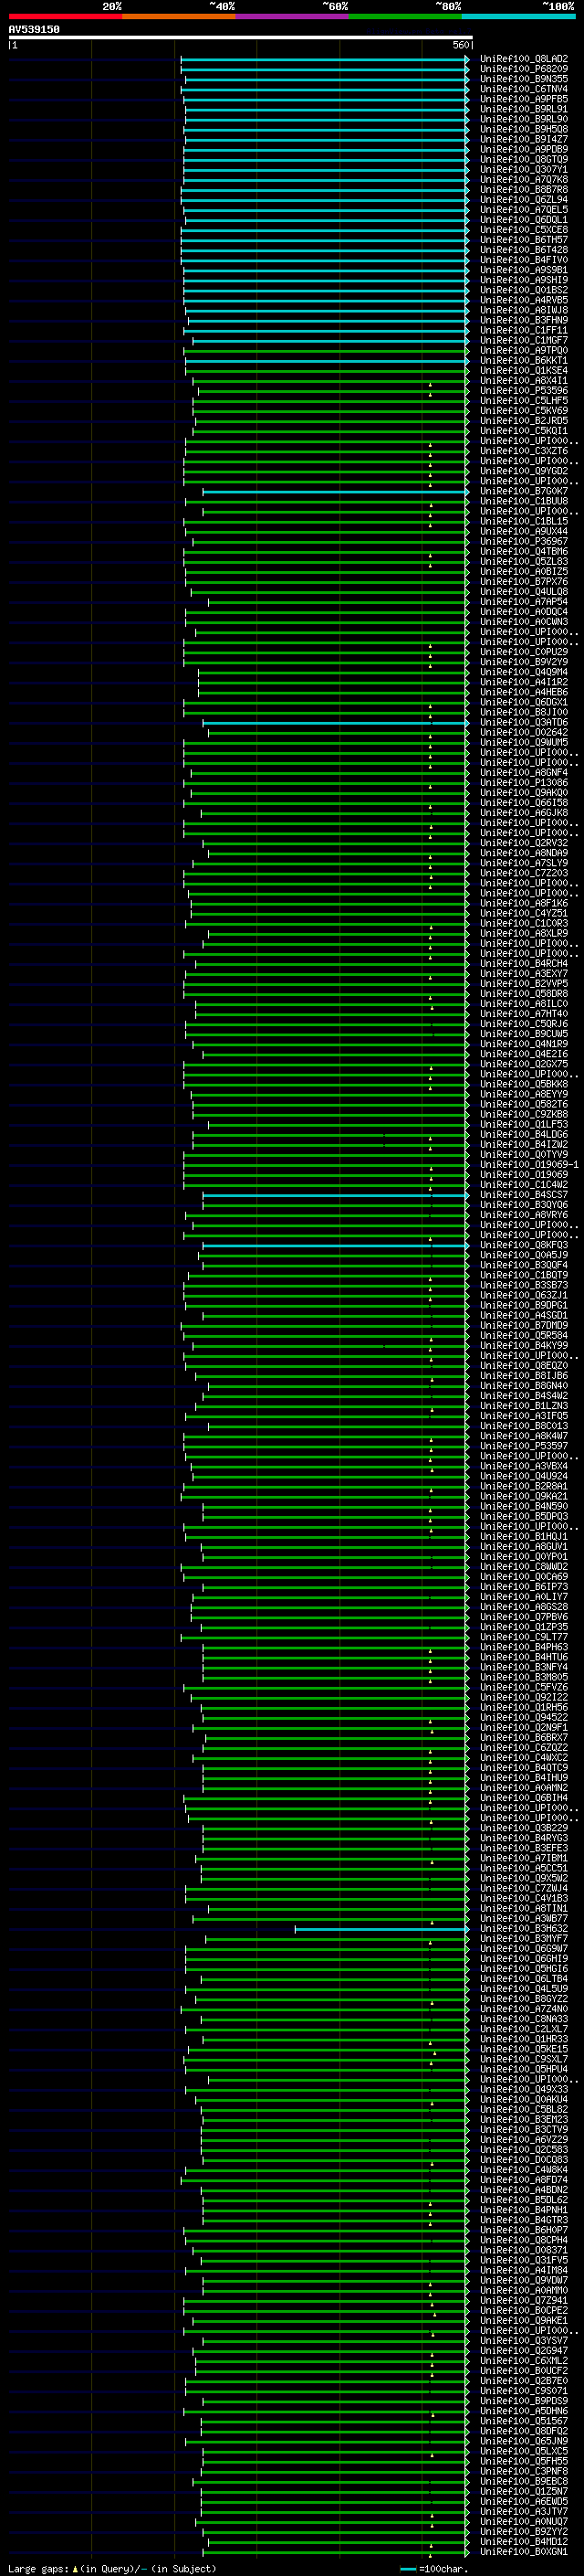Open hit UniRef100_Q8LAD2
Screen dimensions: 584x2576
click(x=523, y=59)
